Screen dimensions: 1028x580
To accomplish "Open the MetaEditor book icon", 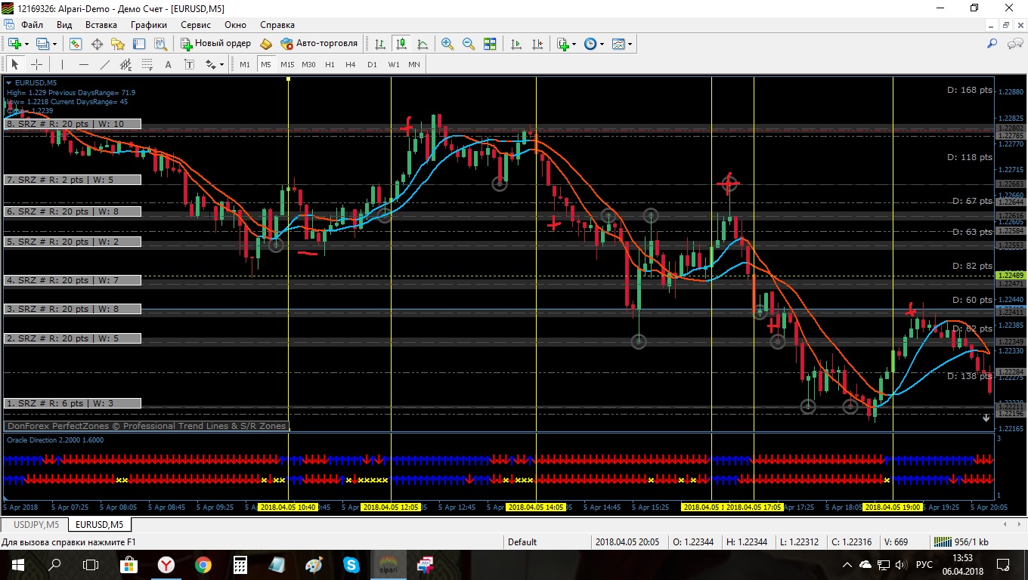I will pos(266,44).
